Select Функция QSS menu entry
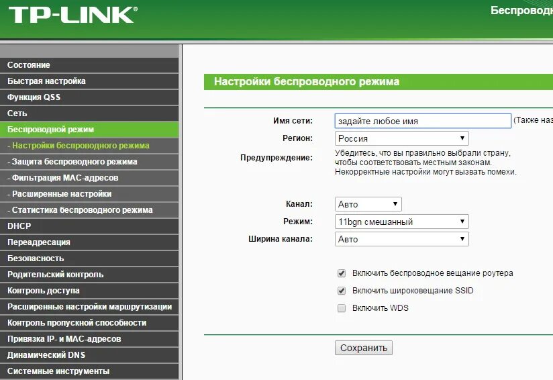The height and width of the screenshot is (380, 553). point(89,97)
